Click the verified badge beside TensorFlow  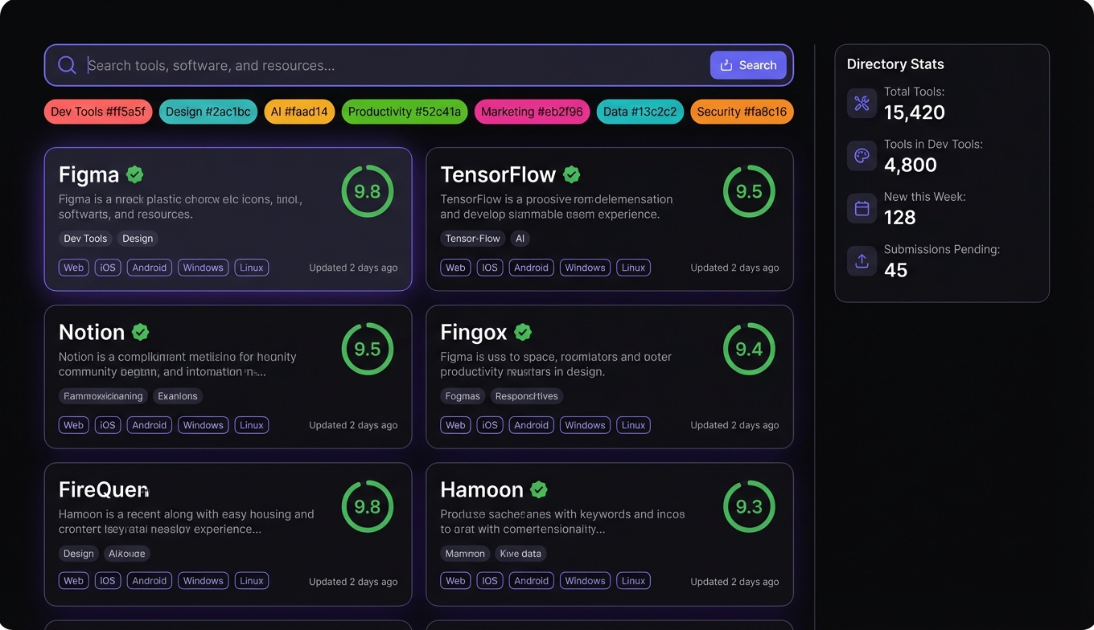(572, 174)
